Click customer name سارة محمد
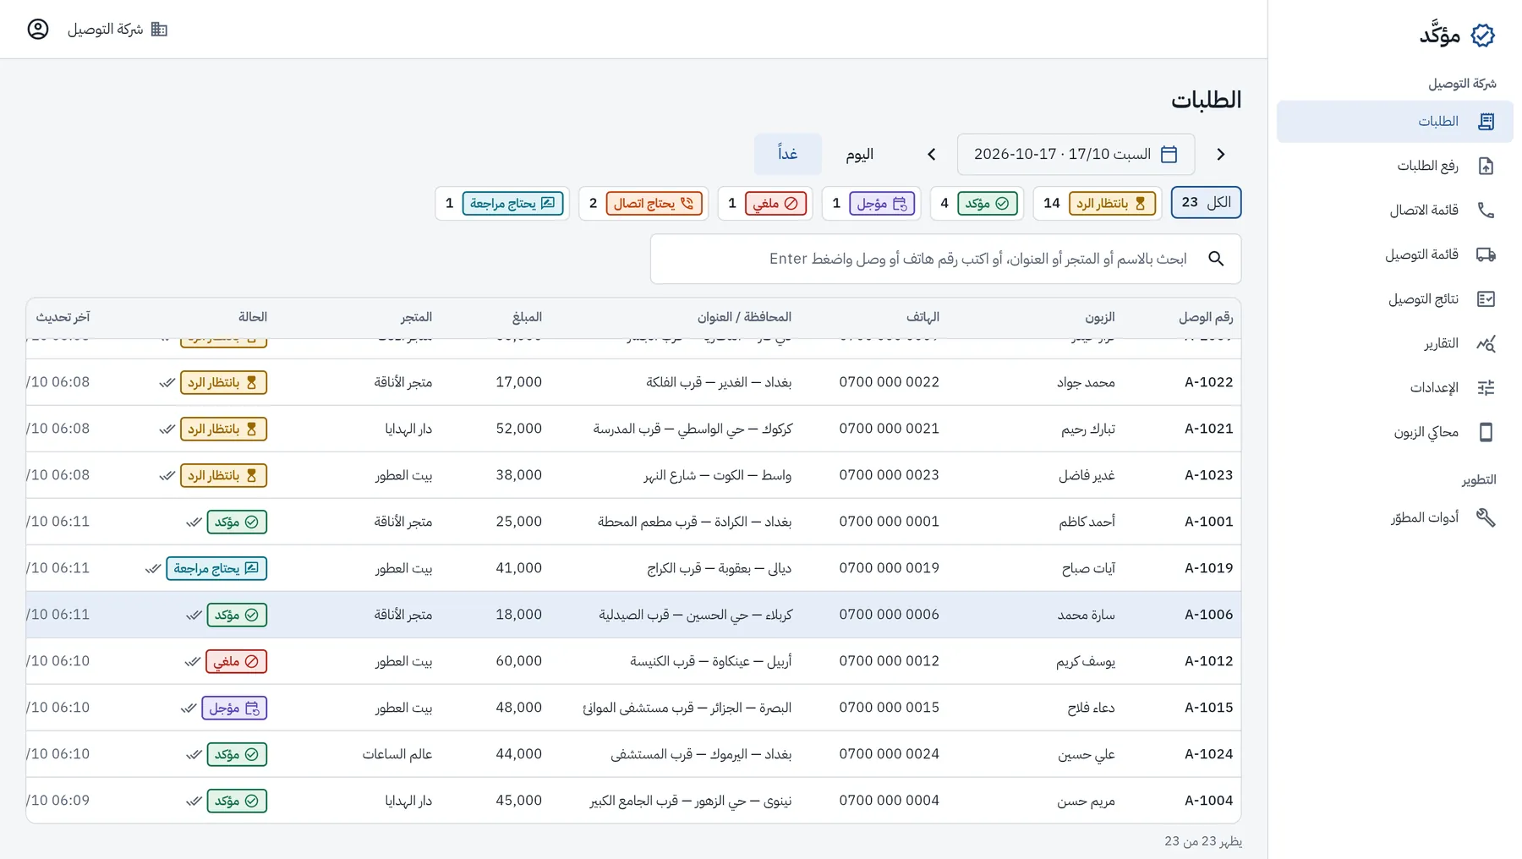Screen dimensions: 1522x859 (x=1086, y=615)
